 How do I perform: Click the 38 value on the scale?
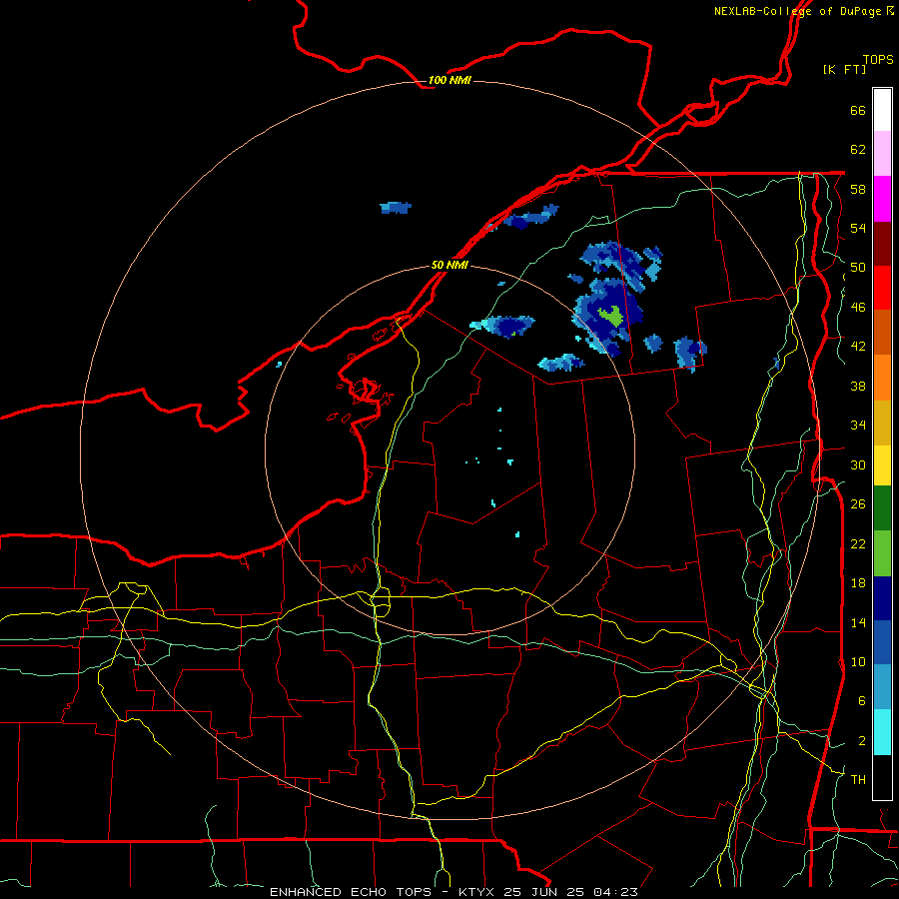click(x=858, y=387)
